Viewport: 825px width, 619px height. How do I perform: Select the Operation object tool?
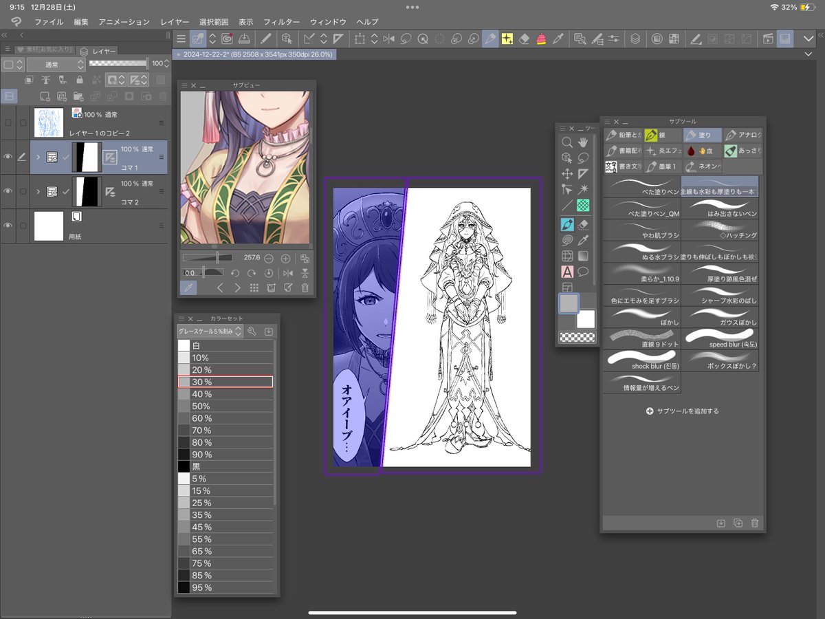tap(567, 158)
